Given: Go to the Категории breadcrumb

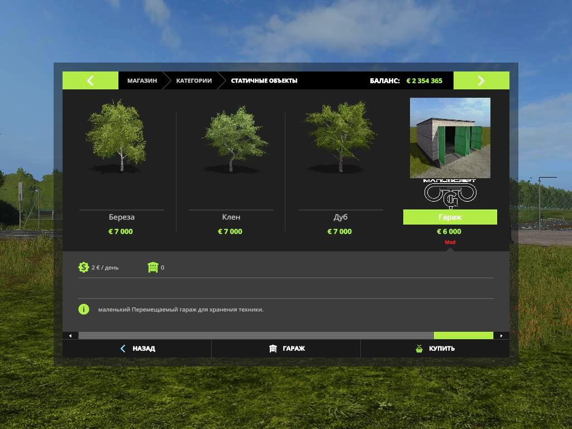Looking at the screenshot, I should (194, 80).
